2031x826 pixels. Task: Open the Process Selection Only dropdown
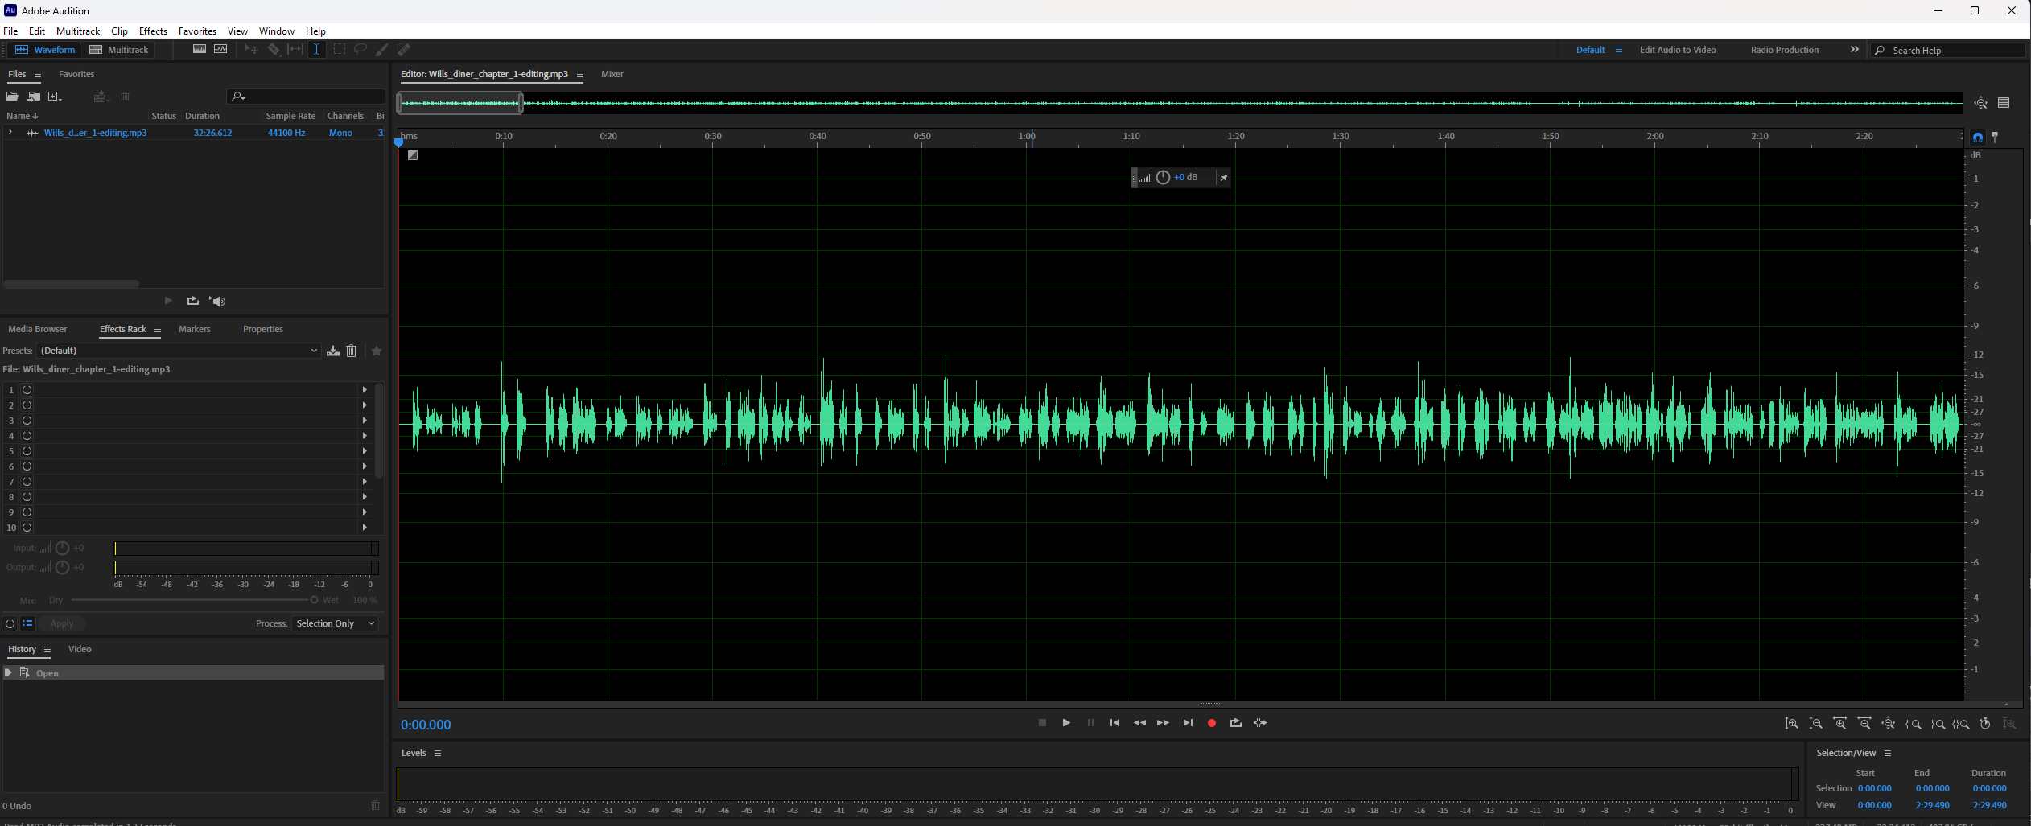pyautogui.click(x=335, y=623)
